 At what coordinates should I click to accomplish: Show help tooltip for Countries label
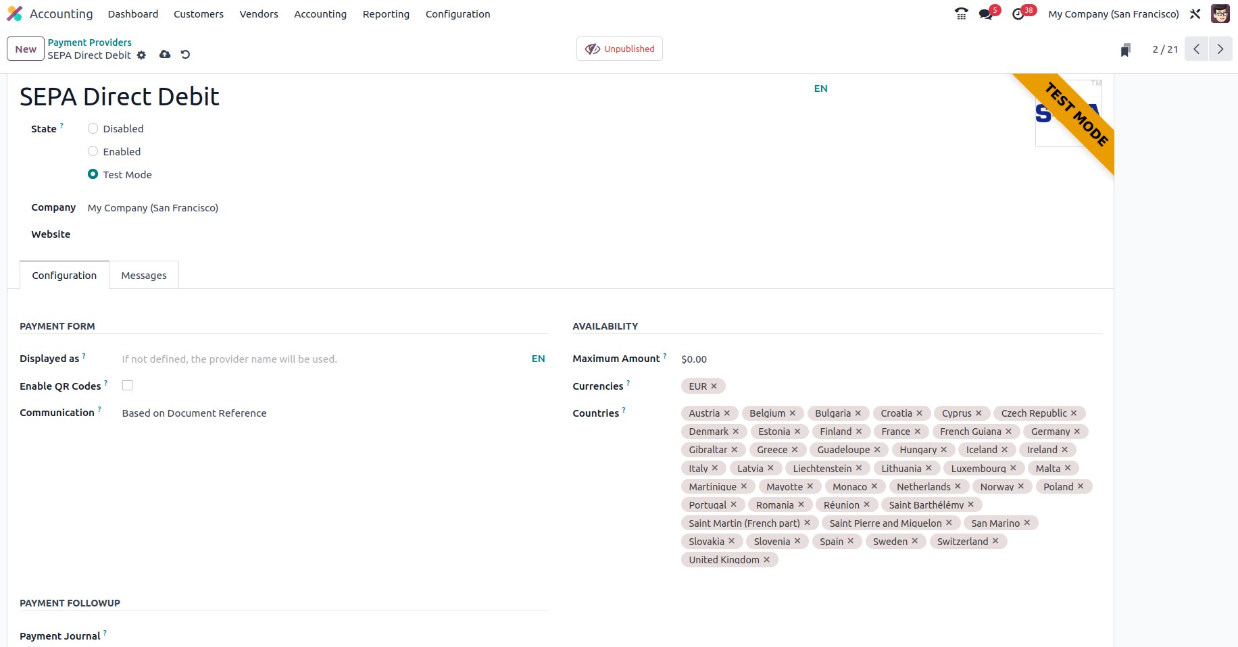[624, 410]
